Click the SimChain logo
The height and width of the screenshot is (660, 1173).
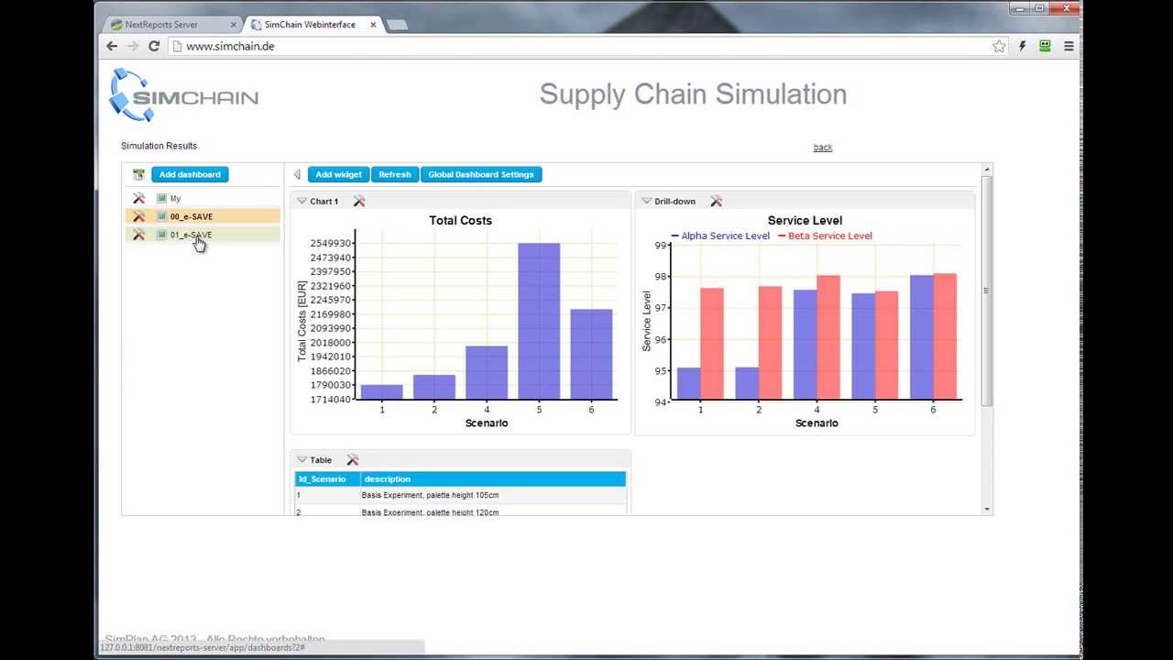[183, 95]
